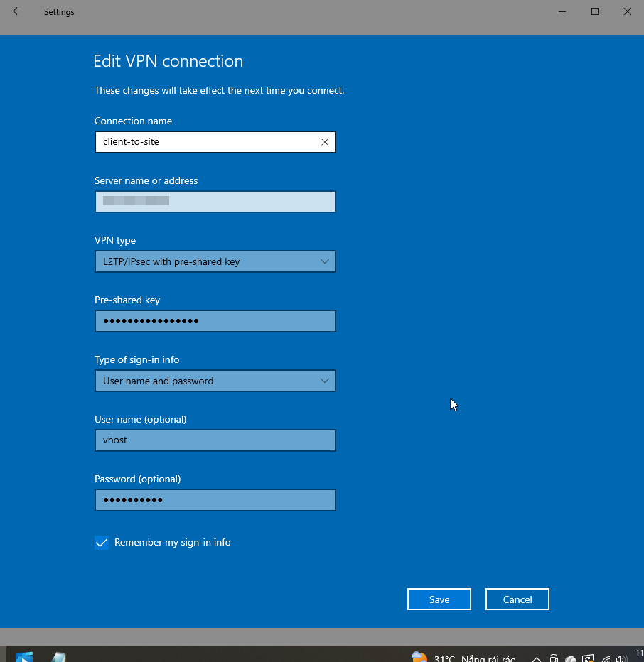644x662 pixels.
Task: Expand the Type of sign-in info dropdown
Action: 215,381
